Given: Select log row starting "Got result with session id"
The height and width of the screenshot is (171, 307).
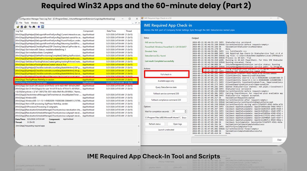Looking at the screenshot, I should [x=76, y=86].
